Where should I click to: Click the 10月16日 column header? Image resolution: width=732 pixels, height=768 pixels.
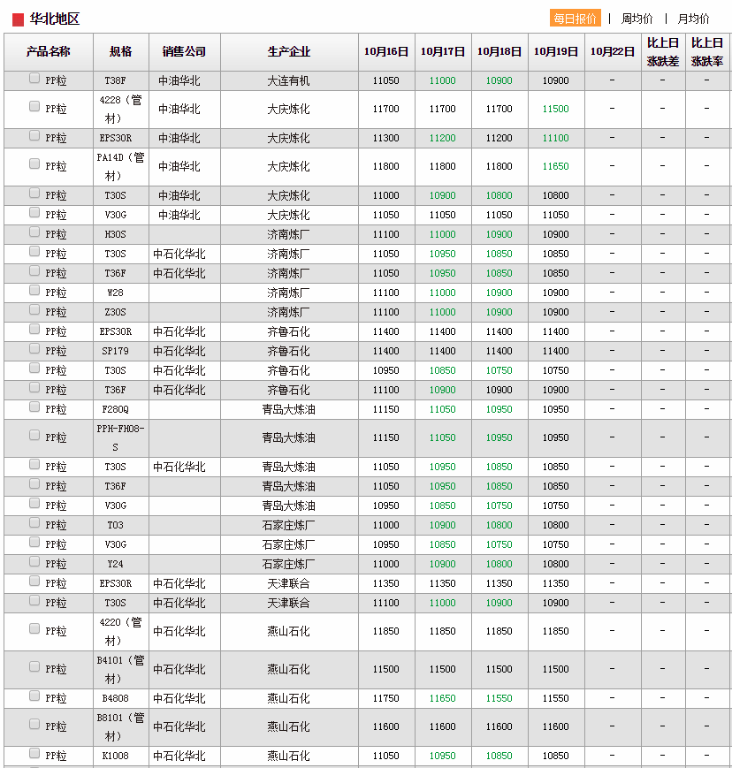[386, 51]
